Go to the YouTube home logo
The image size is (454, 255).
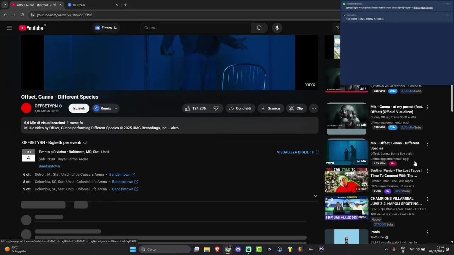31,28
